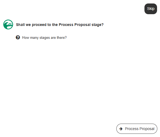
Task: Open the FAQ entry about the number of stages
Action: pos(44,37)
